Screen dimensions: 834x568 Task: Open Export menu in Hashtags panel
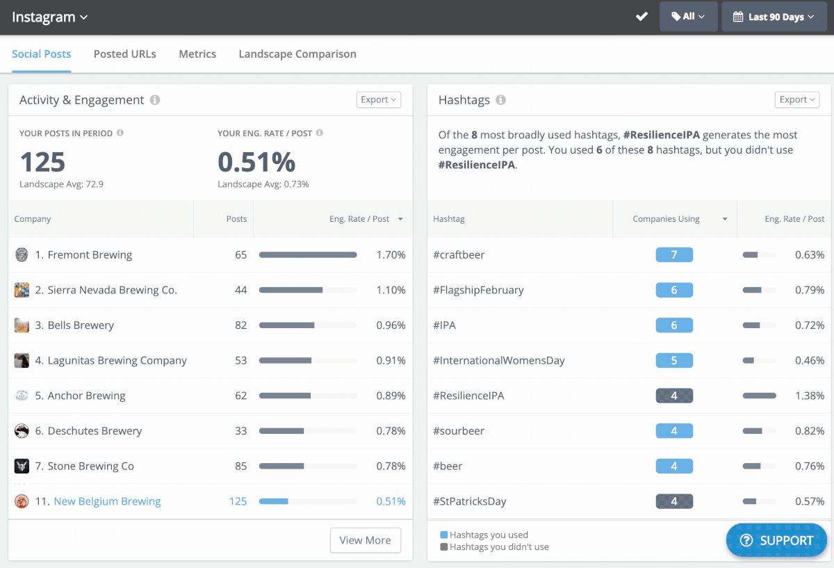click(797, 100)
